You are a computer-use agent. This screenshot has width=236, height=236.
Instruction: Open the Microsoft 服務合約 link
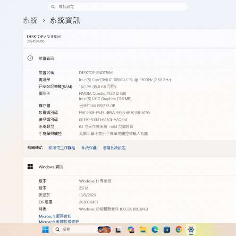pyautogui.click(x=55, y=216)
